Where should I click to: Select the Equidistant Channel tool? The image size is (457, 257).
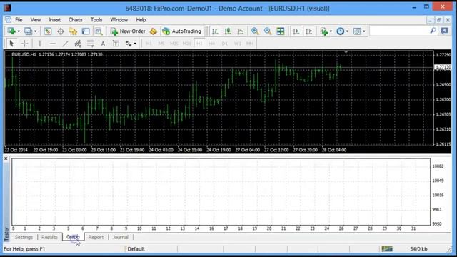tap(78, 44)
